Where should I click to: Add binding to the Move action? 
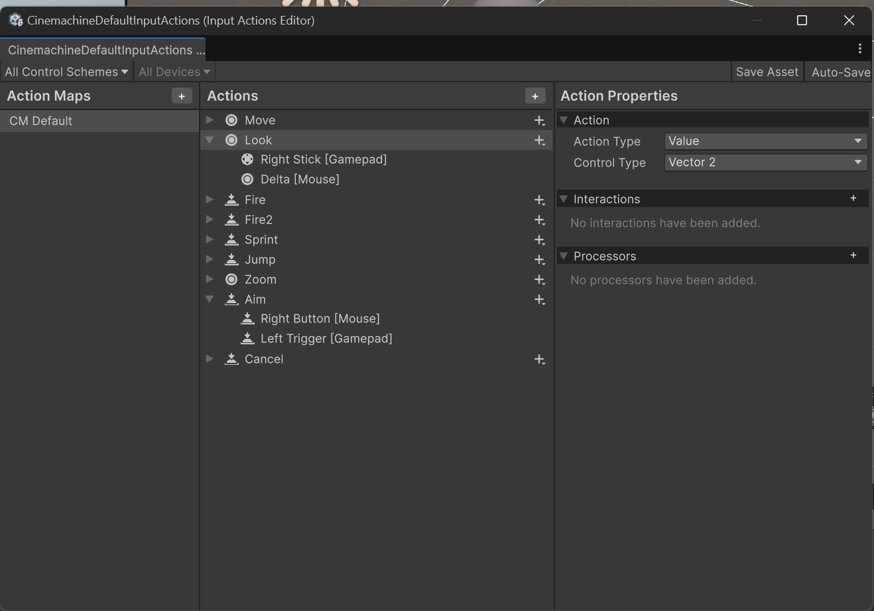click(x=539, y=121)
